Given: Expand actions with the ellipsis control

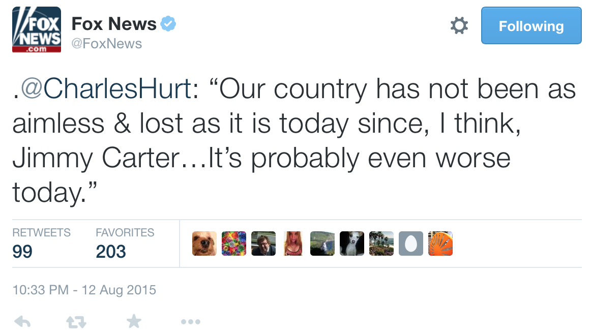Looking at the screenshot, I should (190, 321).
